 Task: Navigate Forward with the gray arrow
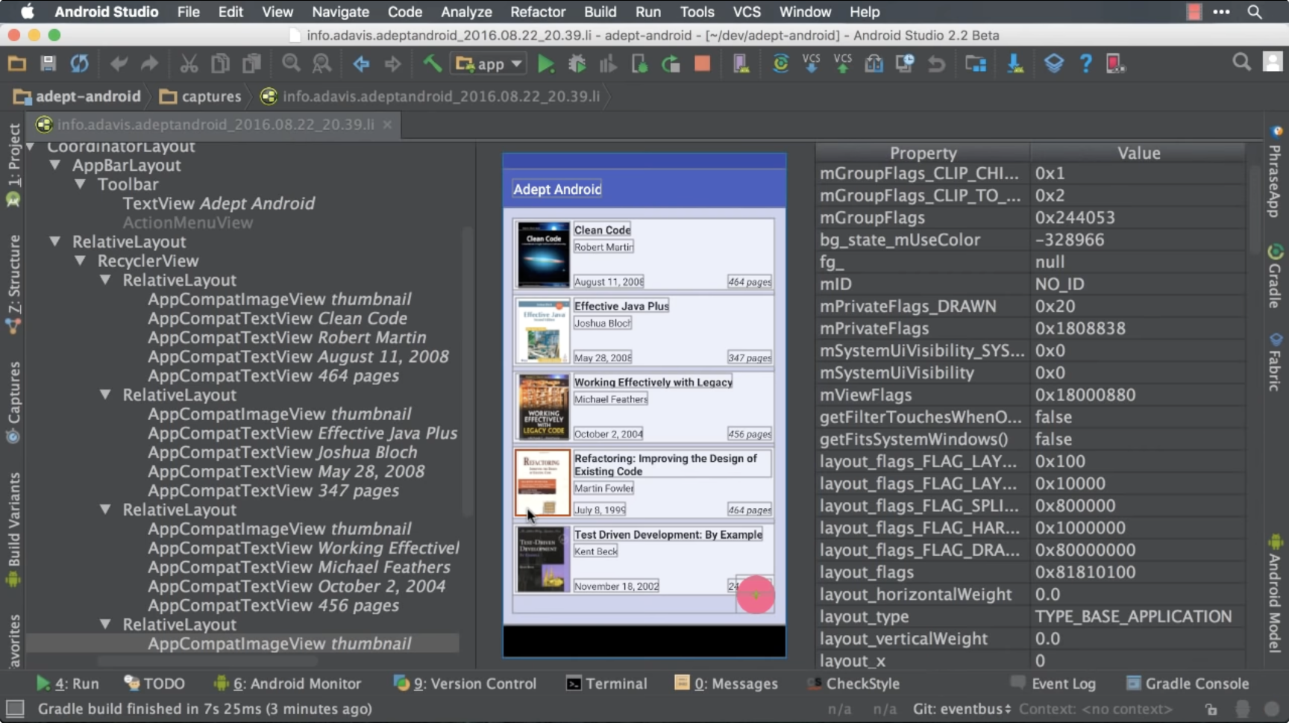point(392,63)
